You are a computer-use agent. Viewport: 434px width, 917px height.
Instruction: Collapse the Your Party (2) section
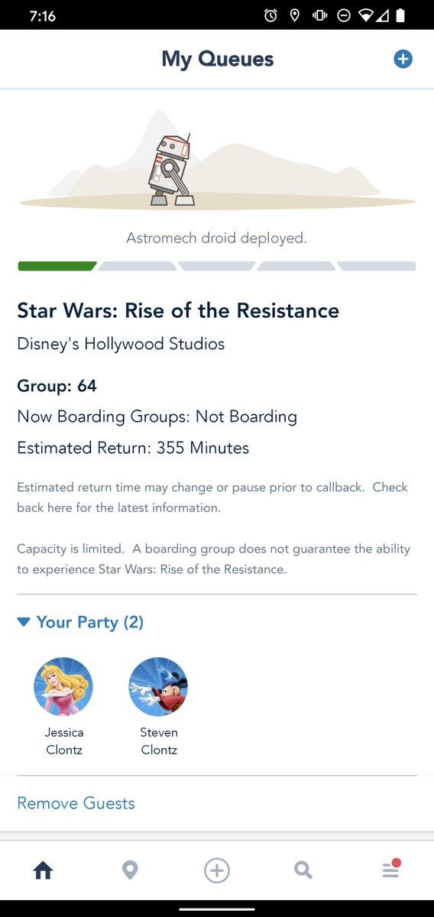[80, 622]
